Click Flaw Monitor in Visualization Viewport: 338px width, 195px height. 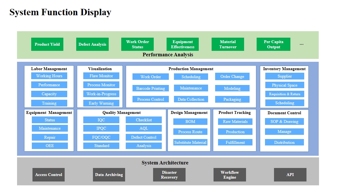101,76
